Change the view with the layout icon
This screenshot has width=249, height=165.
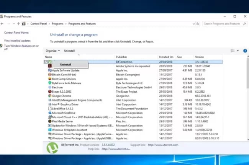click(x=232, y=51)
